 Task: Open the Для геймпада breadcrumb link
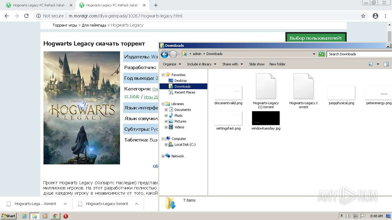(x=94, y=25)
